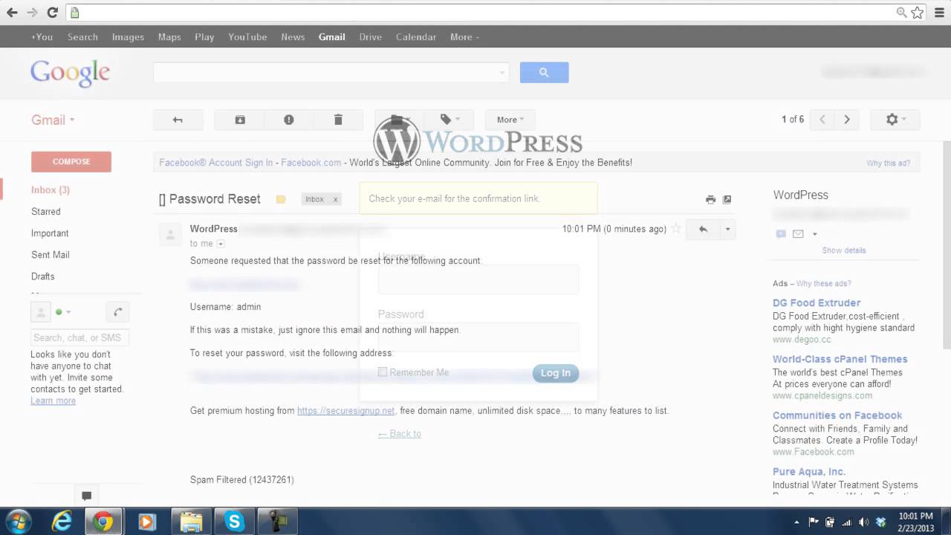Click the email envelope icon under WordPress contact
This screenshot has width=951, height=535.
(798, 234)
